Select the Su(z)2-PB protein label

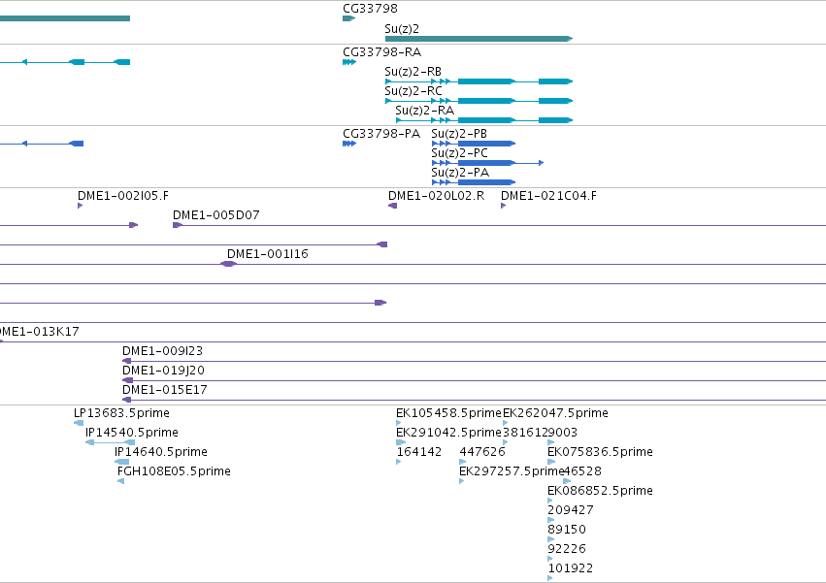point(459,134)
